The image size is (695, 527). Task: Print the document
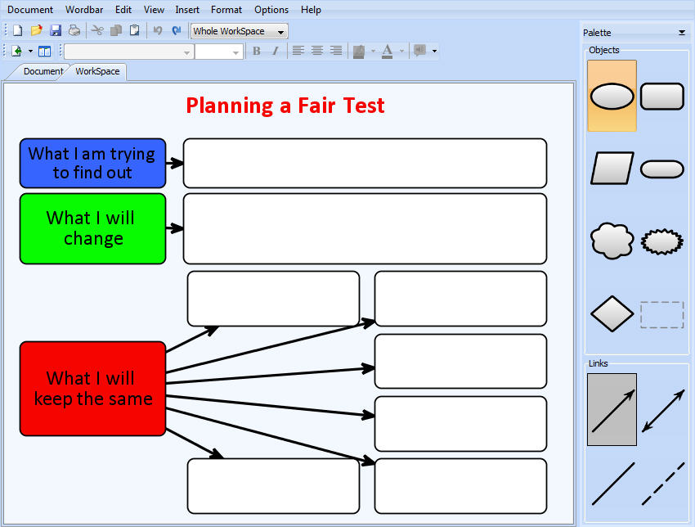74,29
